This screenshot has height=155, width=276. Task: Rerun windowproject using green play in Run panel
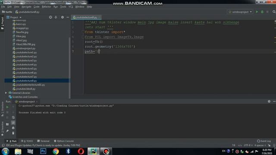click(x=7, y=107)
